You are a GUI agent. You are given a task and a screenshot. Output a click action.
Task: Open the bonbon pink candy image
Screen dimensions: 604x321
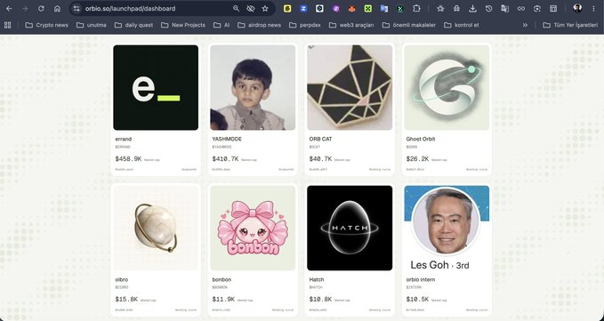pos(253,228)
